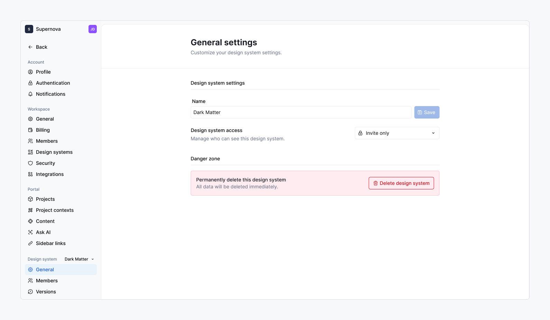Open the Profile settings page

(x=61, y=72)
